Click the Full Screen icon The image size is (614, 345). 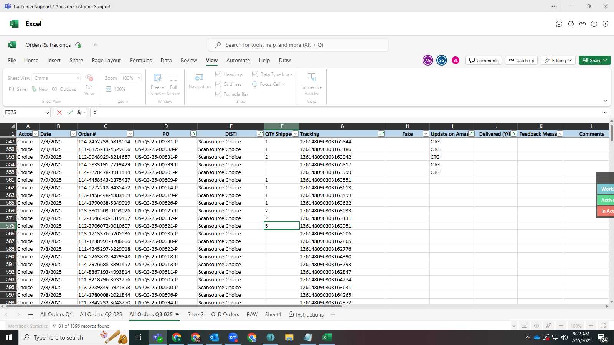[173, 77]
